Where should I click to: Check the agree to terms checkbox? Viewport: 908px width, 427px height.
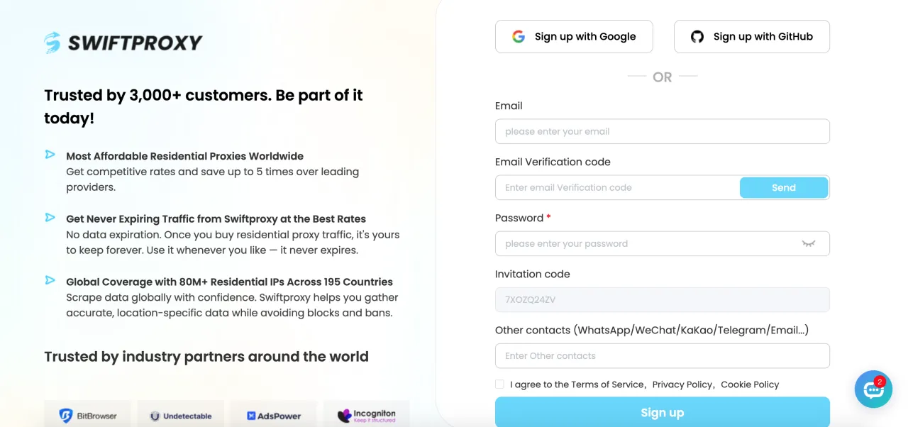pyautogui.click(x=500, y=384)
